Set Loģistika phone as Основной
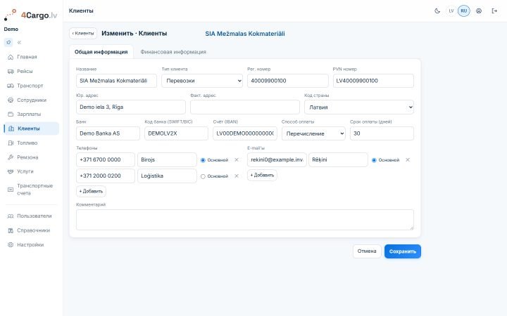This screenshot has width=507, height=316. (203, 176)
